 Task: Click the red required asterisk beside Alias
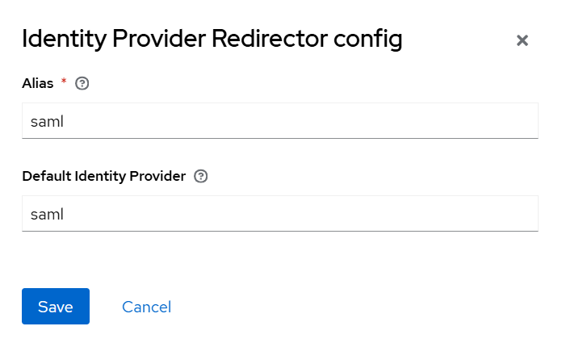coord(64,82)
